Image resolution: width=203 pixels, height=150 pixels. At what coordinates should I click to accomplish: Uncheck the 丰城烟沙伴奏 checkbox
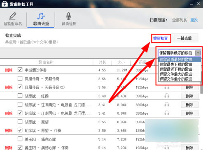point(20,70)
